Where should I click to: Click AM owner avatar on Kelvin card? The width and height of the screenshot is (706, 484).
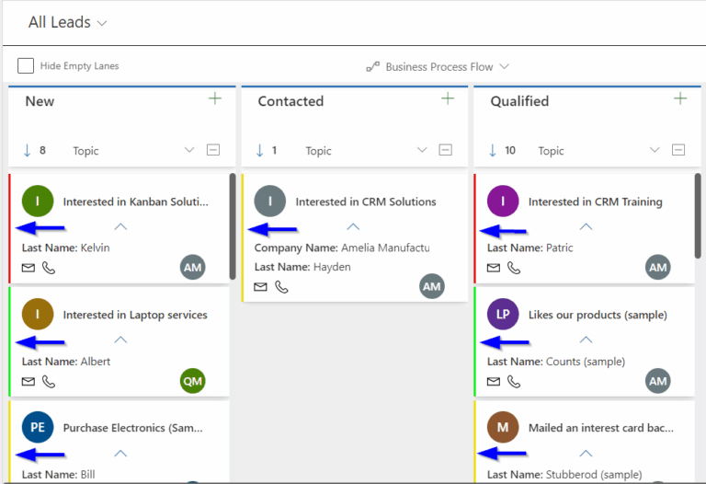pos(193,267)
